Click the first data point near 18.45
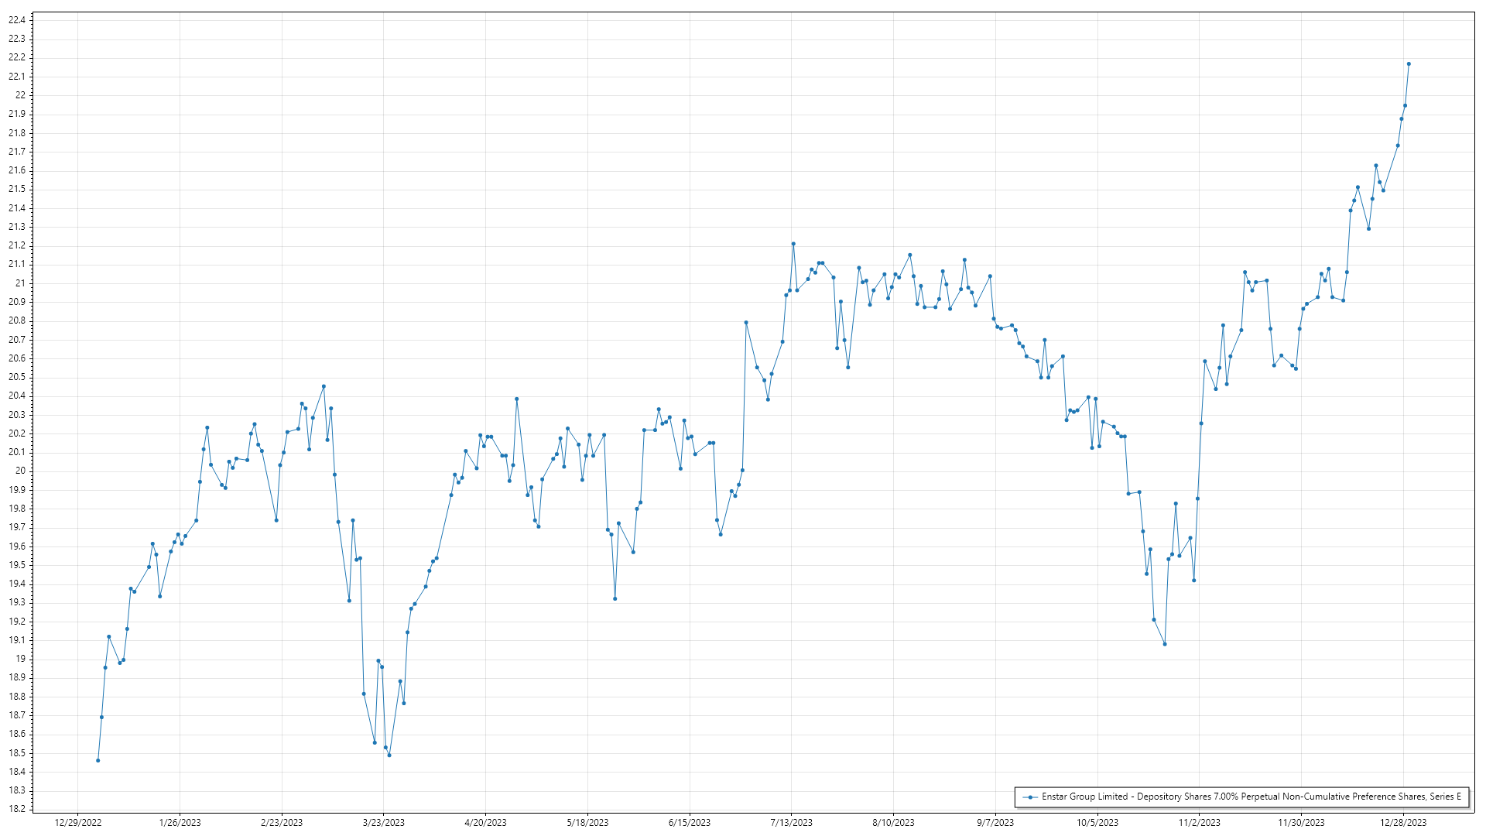The image size is (1486, 836). [98, 760]
